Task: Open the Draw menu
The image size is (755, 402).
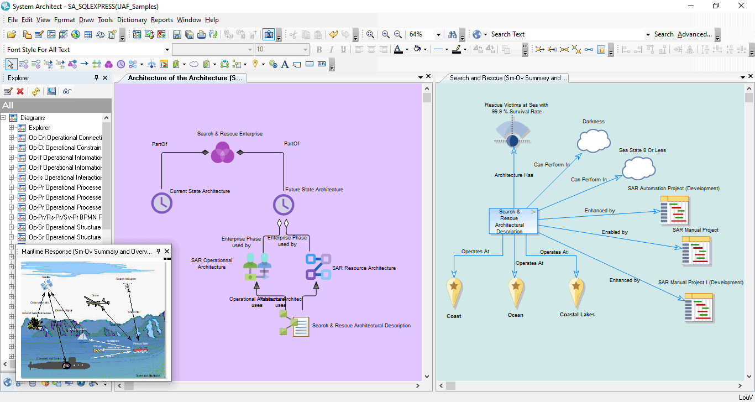Action: [x=86, y=20]
